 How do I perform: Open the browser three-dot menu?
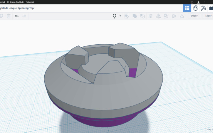pos(205,2)
